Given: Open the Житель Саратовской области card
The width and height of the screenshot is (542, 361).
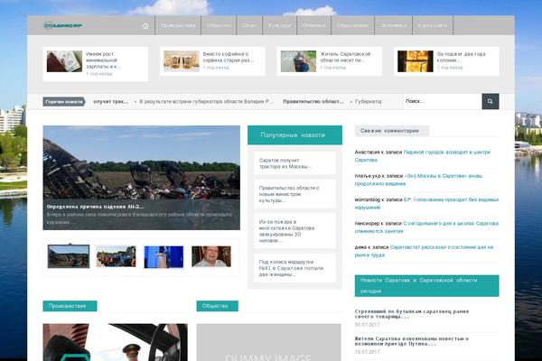Looking at the screenshot, I should click(330, 61).
